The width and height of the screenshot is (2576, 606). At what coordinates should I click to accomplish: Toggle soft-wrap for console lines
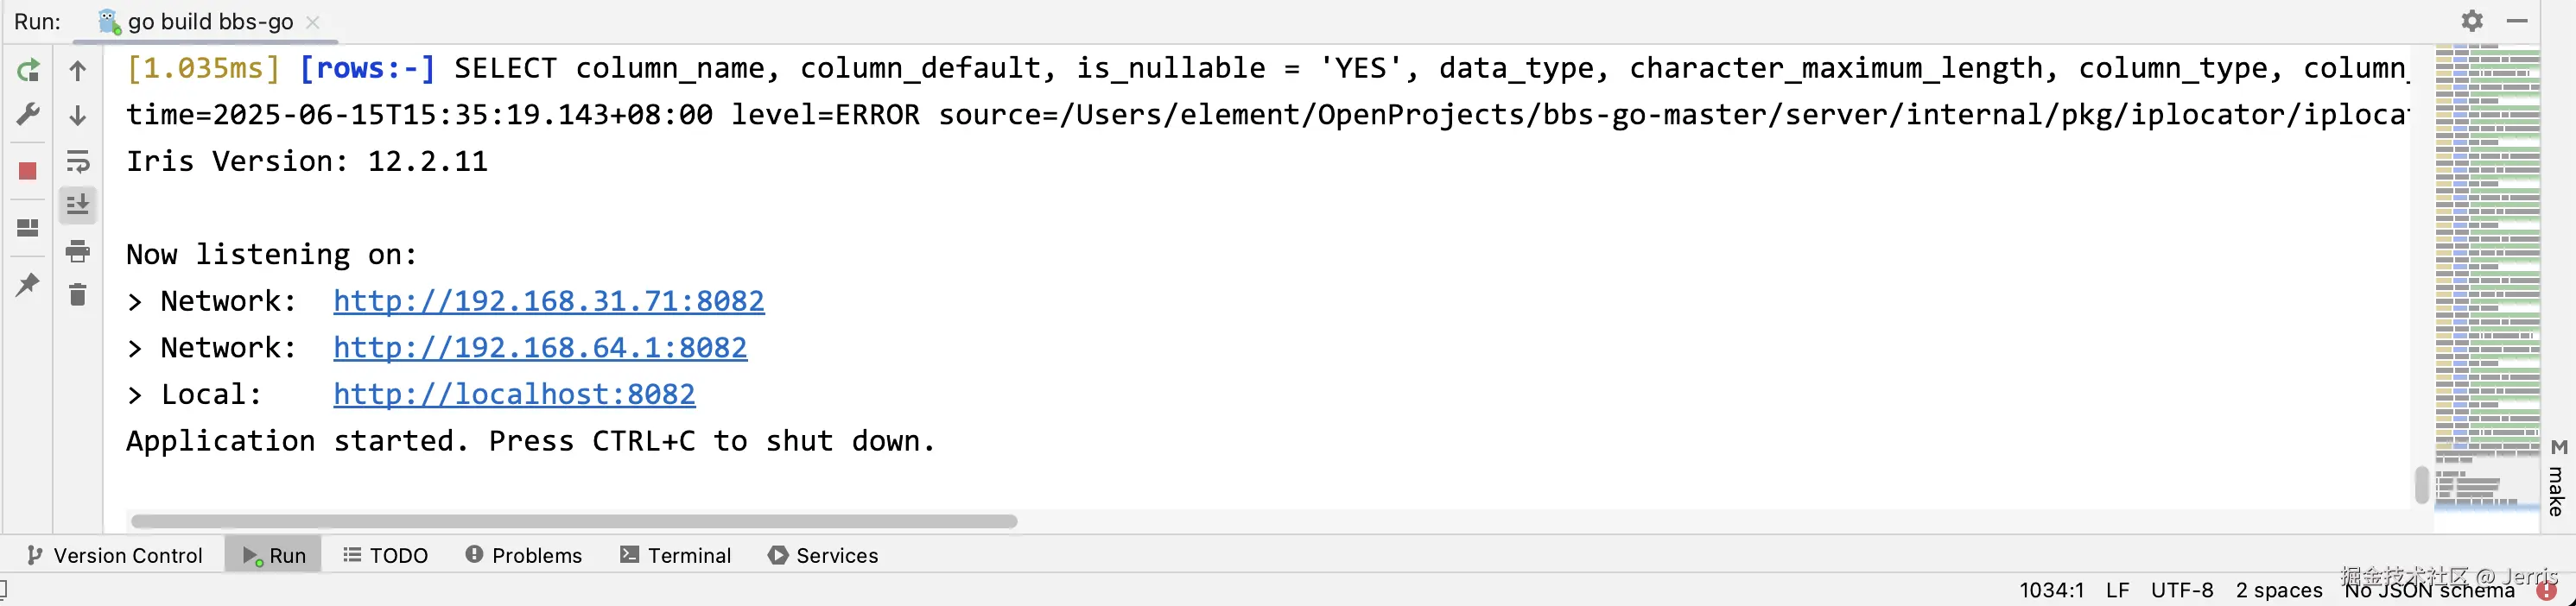pos(78,161)
